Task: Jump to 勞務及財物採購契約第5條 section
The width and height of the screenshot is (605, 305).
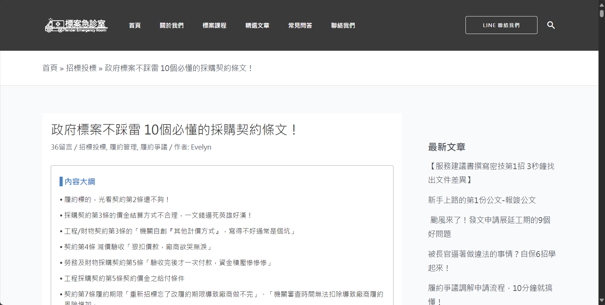Action: point(169,263)
